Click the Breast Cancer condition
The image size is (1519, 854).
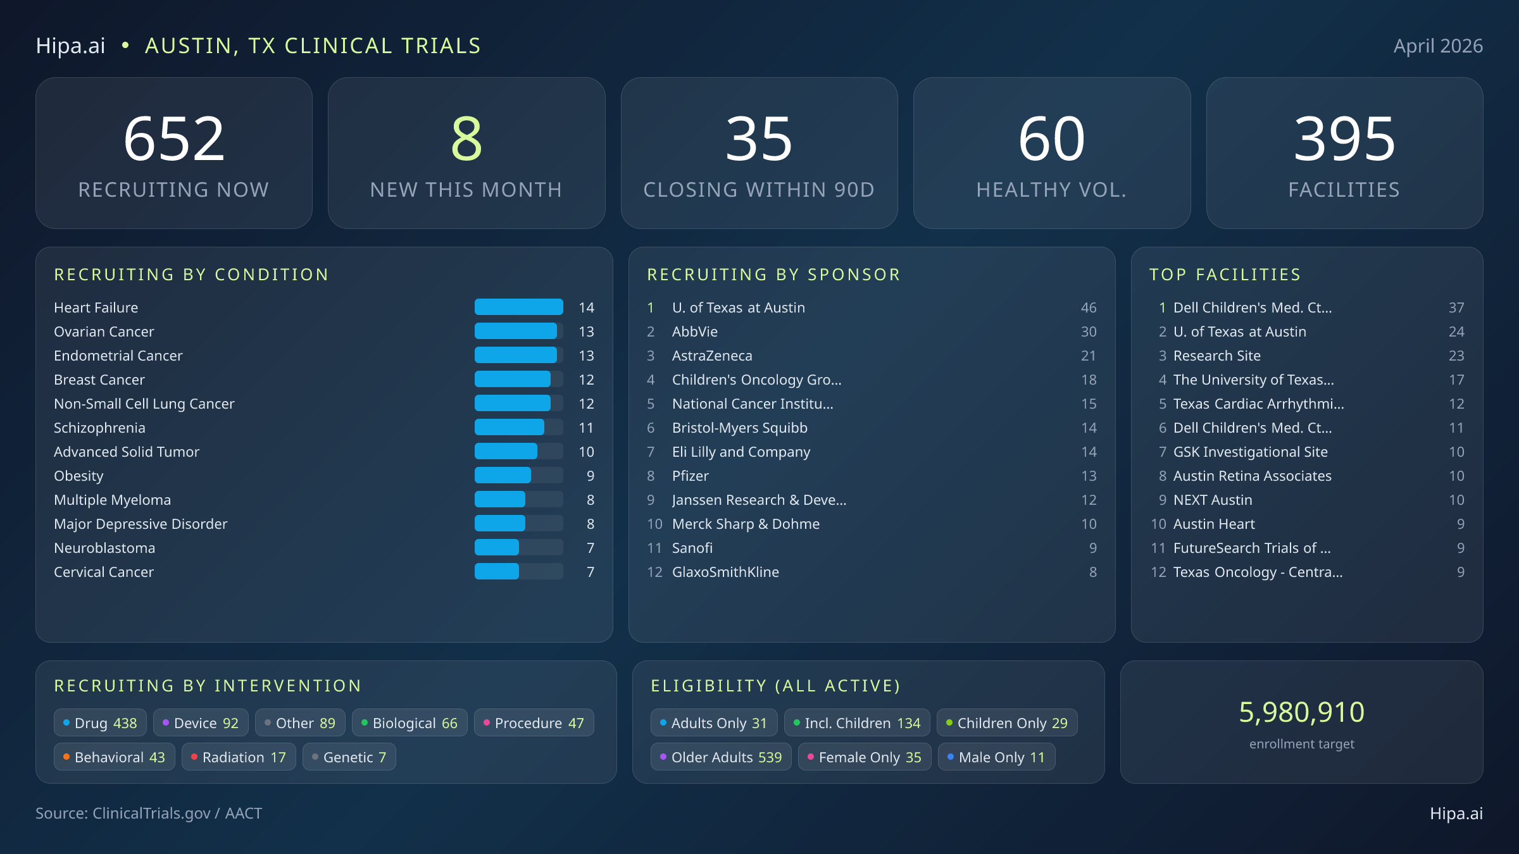point(324,380)
